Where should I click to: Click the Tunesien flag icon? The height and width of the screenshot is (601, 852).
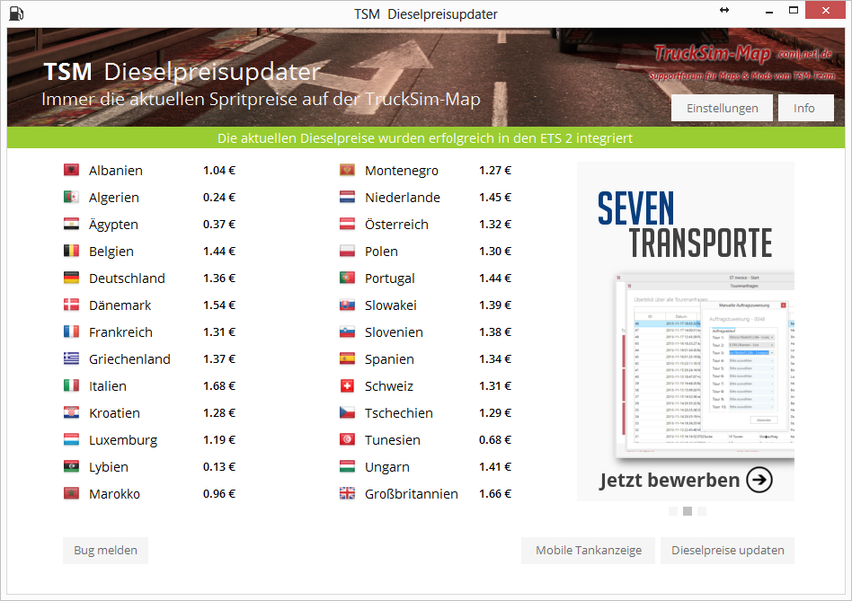(x=347, y=440)
